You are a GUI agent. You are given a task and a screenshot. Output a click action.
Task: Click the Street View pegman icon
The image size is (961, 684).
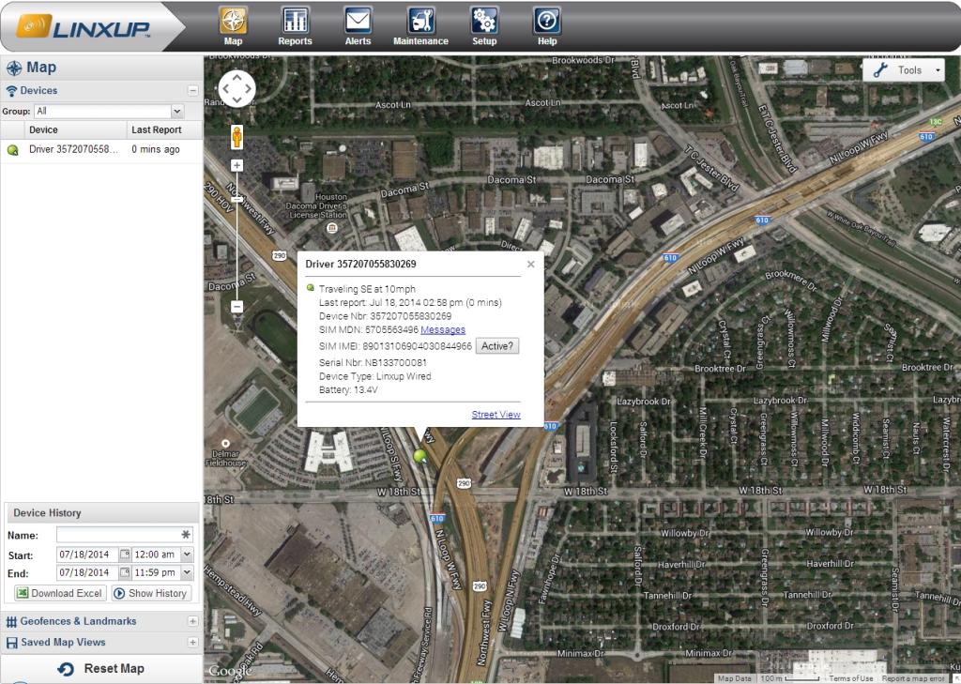[236, 137]
